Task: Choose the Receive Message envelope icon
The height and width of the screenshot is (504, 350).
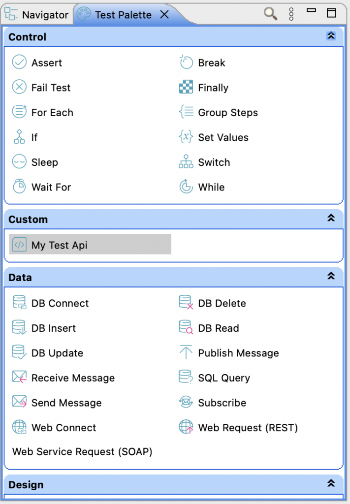Action: [x=19, y=377]
